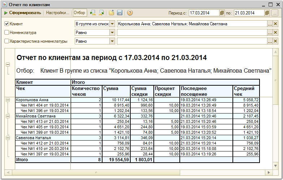The width and height of the screenshot is (283, 180).
Task: Collapse the Михайлова Светлана group
Action: click(8, 116)
